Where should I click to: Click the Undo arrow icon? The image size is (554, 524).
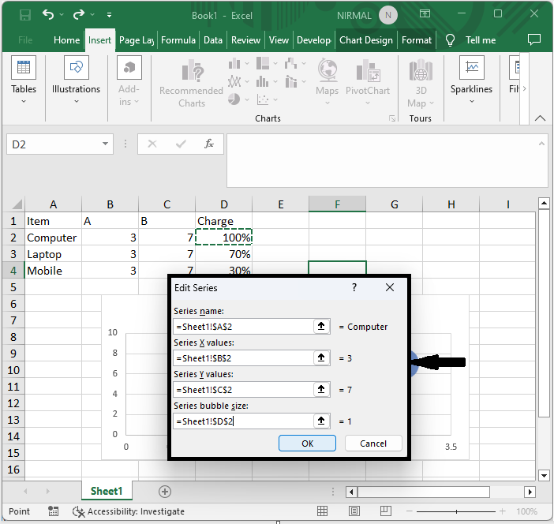tap(48, 14)
